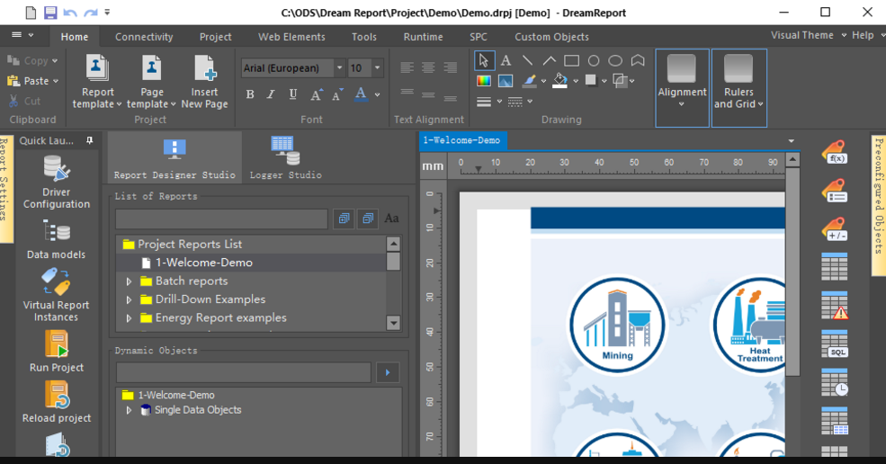Image resolution: width=886 pixels, height=464 pixels.
Task: Open the fill color bucket dropdown arrow
Action: 576,82
